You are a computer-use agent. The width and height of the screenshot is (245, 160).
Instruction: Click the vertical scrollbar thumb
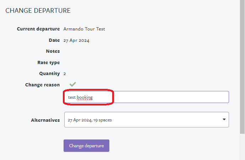243,67
